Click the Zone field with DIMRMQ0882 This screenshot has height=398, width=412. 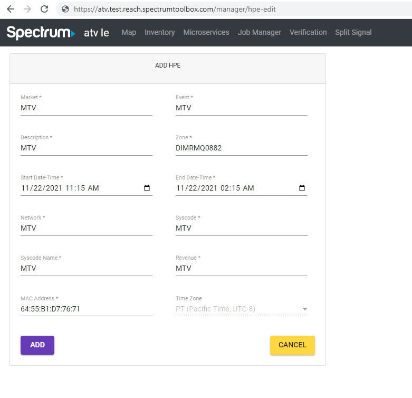click(242, 148)
